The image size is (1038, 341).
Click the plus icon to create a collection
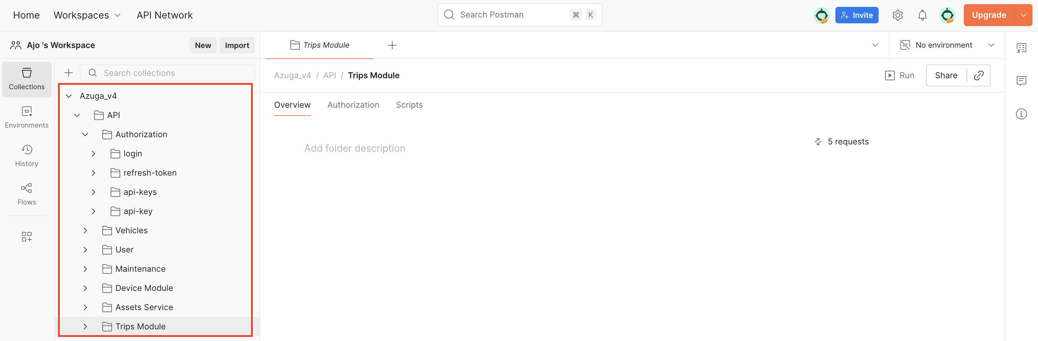(69, 73)
